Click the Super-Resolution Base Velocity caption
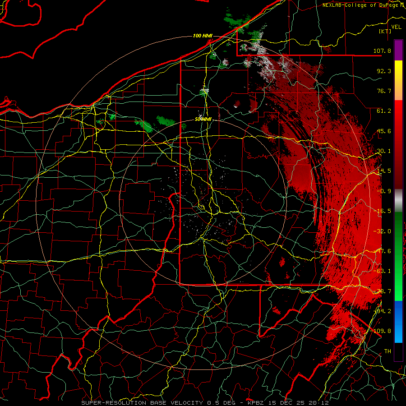The image size is (406, 406). [x=205, y=403]
